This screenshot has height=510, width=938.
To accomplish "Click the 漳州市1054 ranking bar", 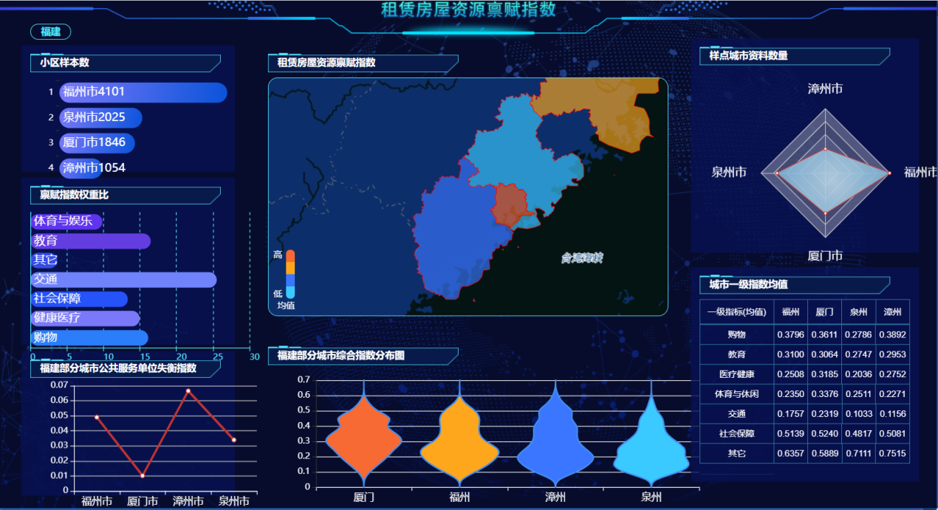I will 81,168.
